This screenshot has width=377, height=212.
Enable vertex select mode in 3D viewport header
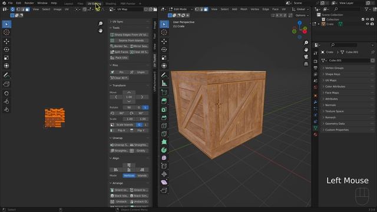197,9
